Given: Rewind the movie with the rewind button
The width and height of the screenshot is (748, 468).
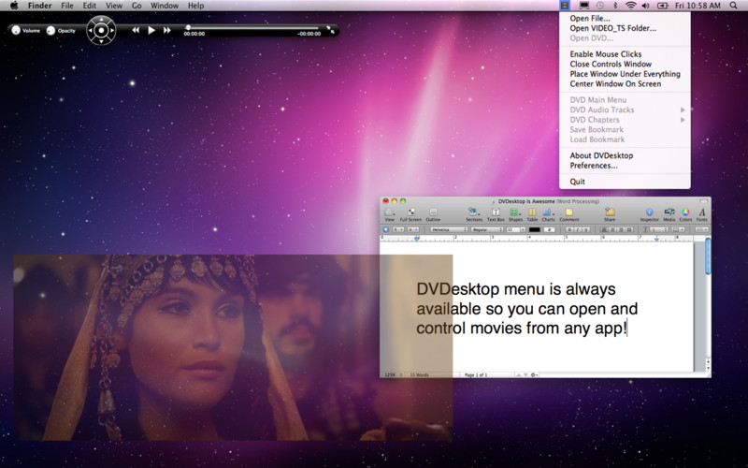Looking at the screenshot, I should tap(136, 30).
